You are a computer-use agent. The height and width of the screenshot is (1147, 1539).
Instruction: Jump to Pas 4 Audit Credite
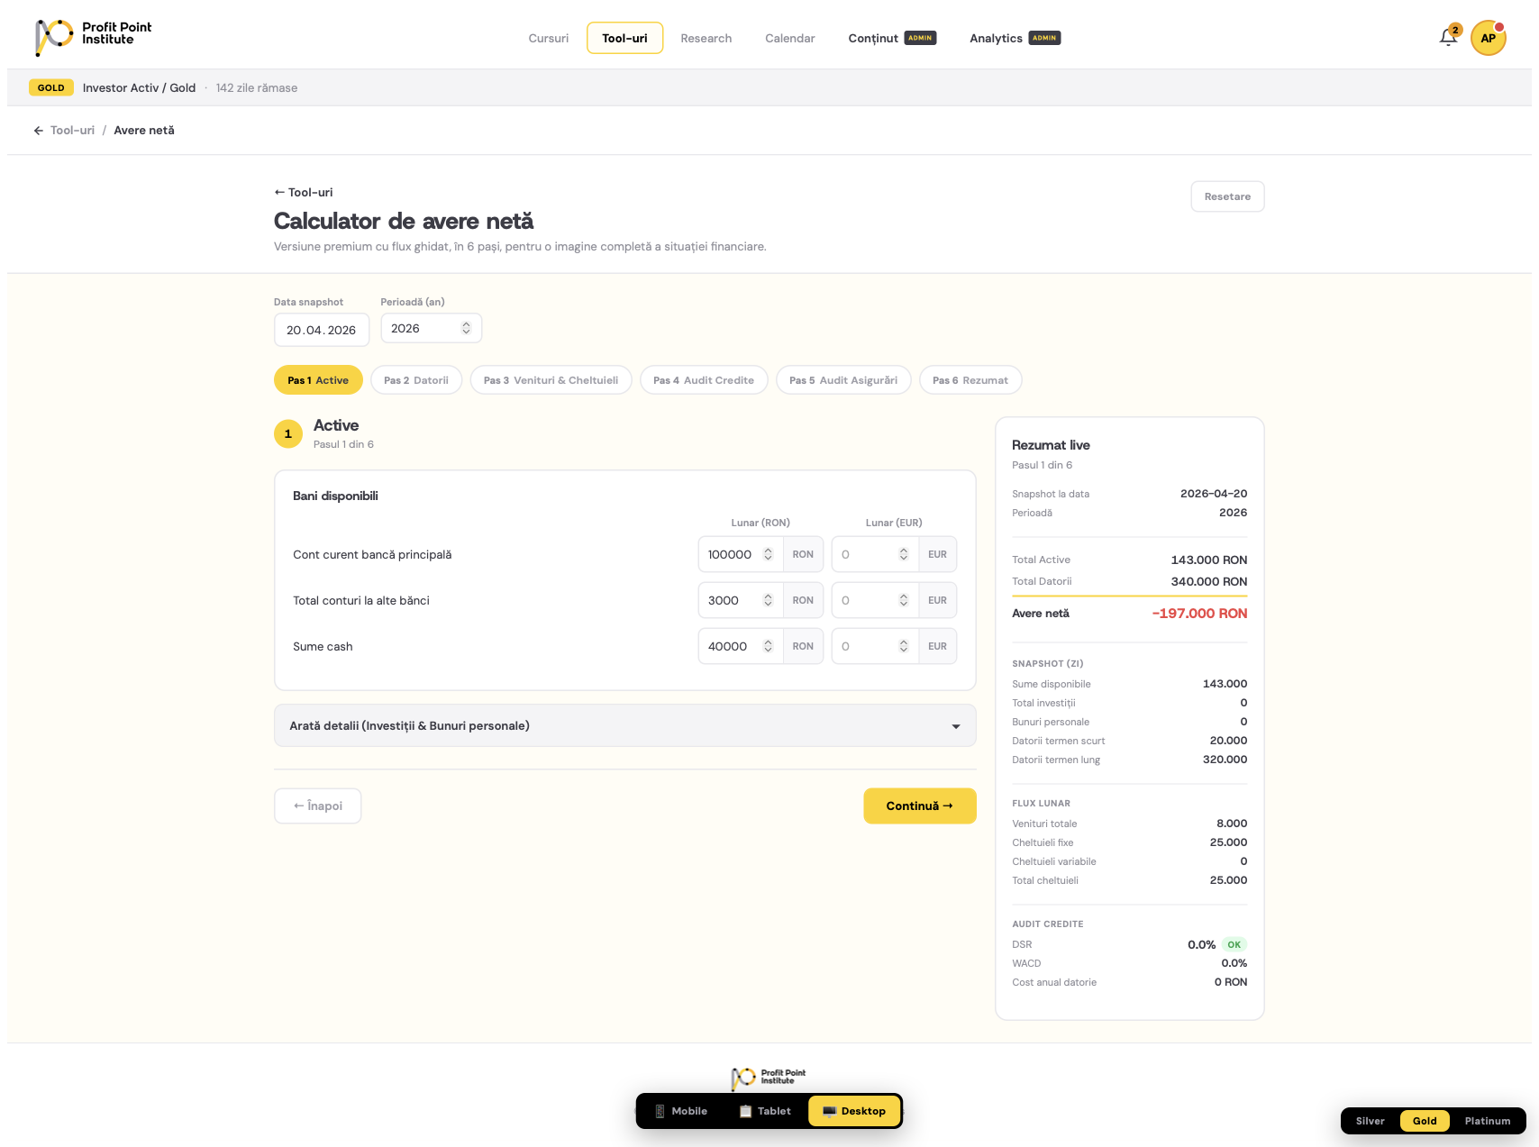(704, 380)
